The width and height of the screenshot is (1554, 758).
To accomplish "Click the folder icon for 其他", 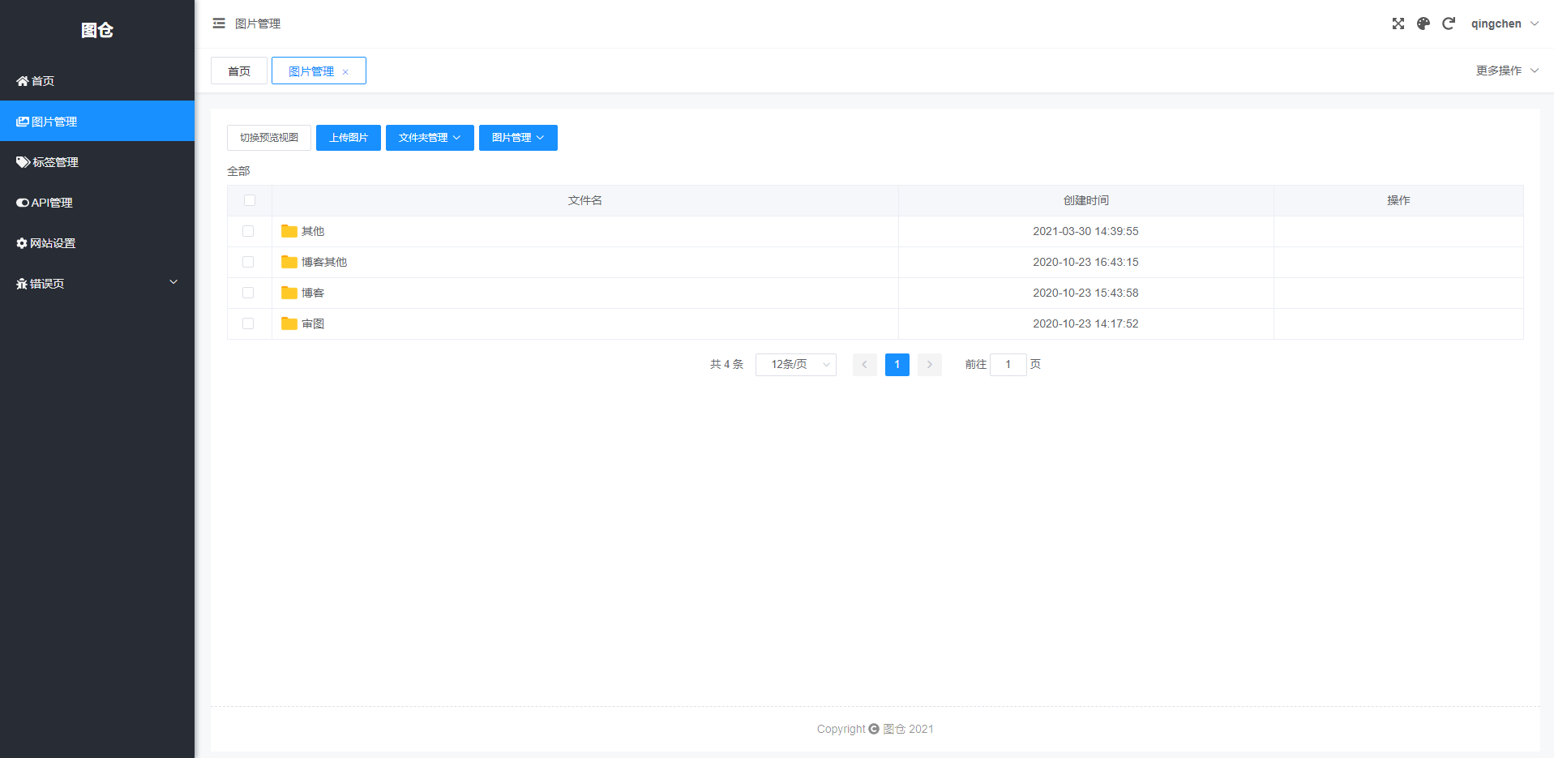I will [289, 231].
